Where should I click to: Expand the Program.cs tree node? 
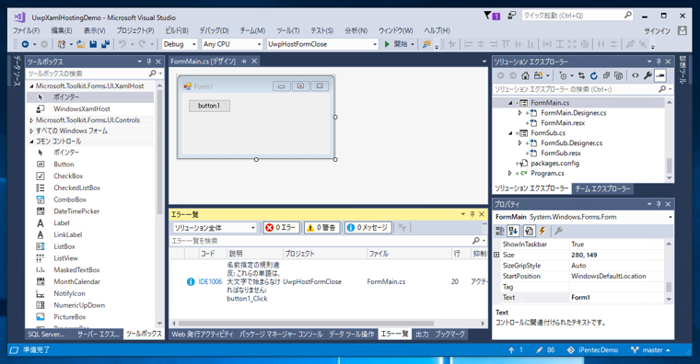coord(510,174)
